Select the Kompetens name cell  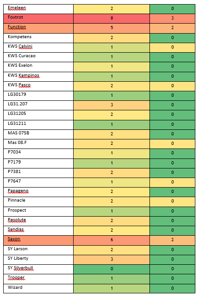coord(38,38)
